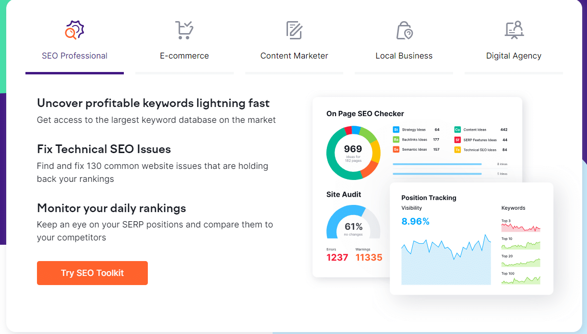Click the Try SEO Toolkit button
The image size is (587, 334).
[92, 273]
